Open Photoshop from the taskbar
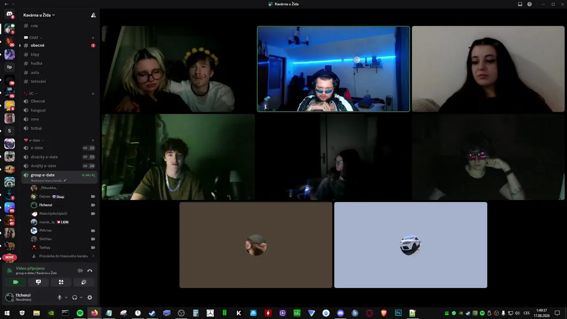The image size is (567, 319). pos(398,313)
